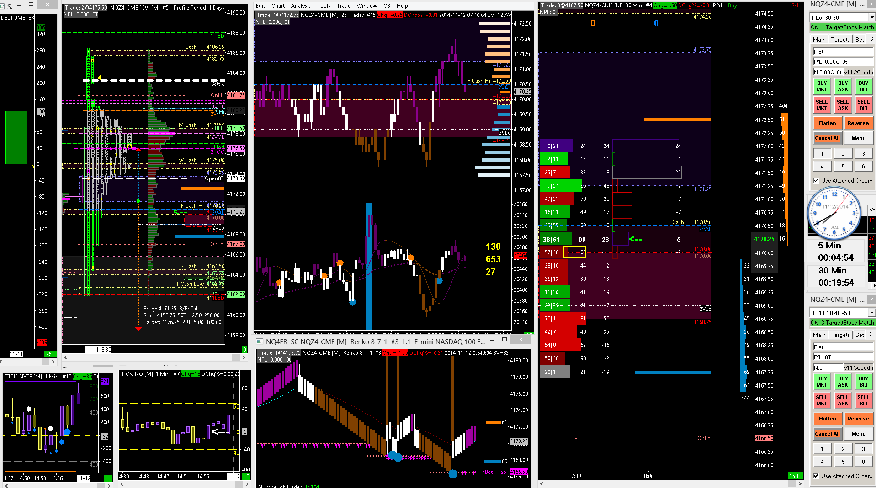876x488 pixels.
Task: Reverse the position in the lower trade window
Action: 858,419
